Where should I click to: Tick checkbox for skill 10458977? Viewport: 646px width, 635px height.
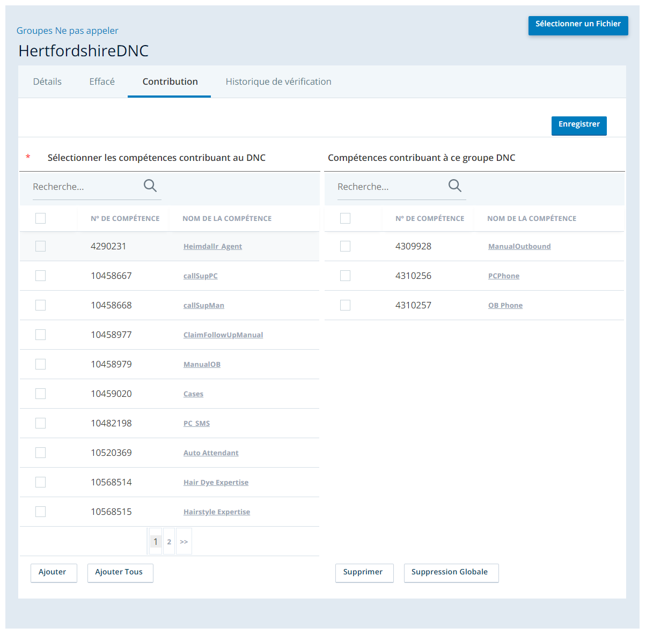pos(40,335)
